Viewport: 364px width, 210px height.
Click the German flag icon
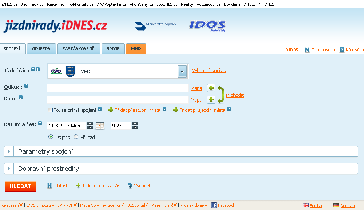336,206
